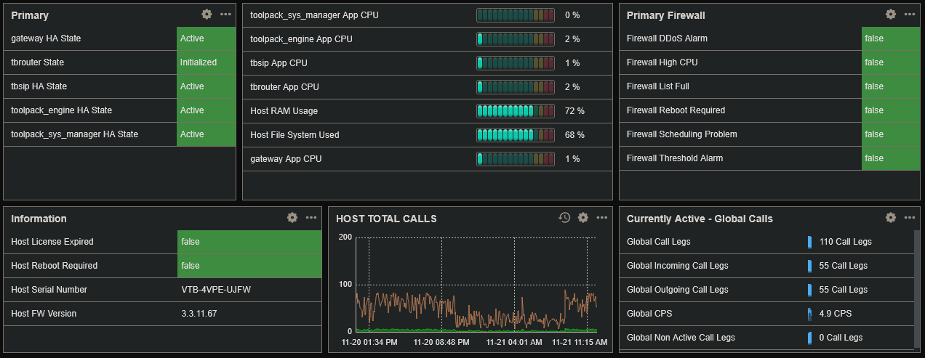
Task: Expand Primary Firewall ellipsis menu
Action: click(910, 15)
